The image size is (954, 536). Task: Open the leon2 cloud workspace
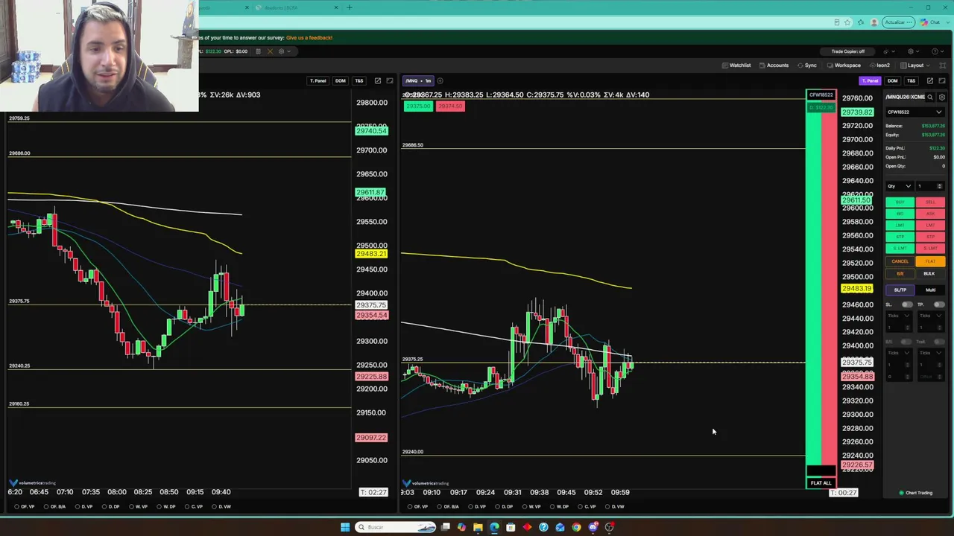pos(879,66)
